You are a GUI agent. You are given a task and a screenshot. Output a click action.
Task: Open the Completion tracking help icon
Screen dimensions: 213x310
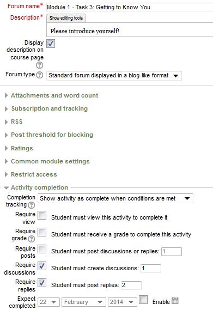(x=31, y=205)
